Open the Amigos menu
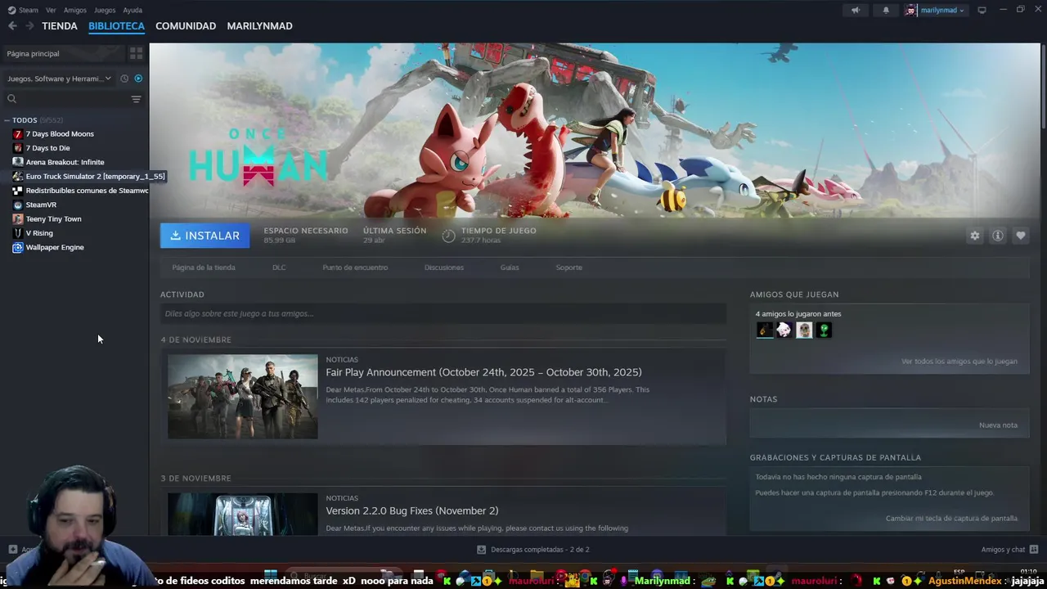The image size is (1047, 589). [x=75, y=10]
